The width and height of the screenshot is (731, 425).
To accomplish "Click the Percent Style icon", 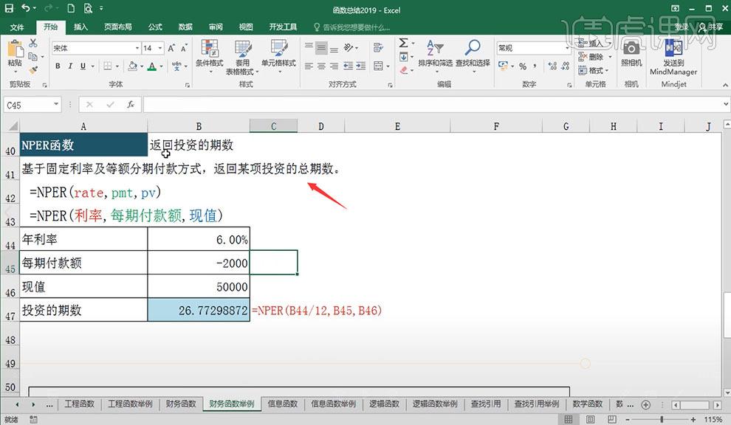I will pos(523,66).
